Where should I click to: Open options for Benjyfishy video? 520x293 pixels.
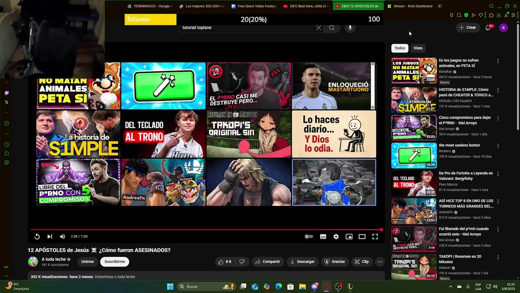(498, 174)
